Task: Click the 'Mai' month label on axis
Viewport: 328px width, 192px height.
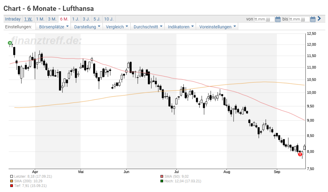Action: pos(81,172)
